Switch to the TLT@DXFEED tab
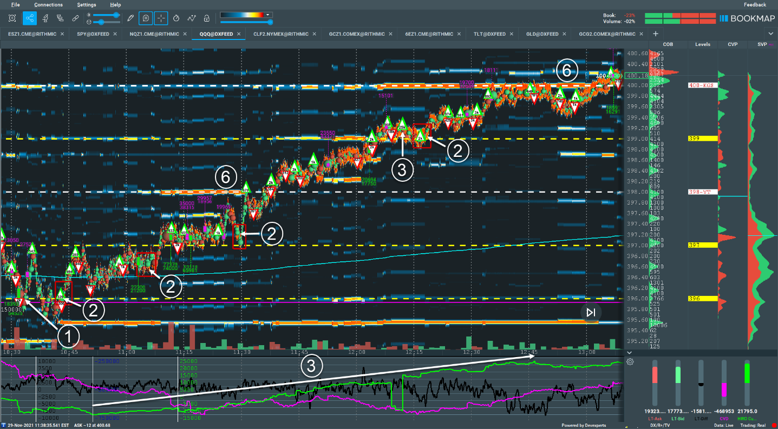This screenshot has height=429, width=778. [x=489, y=34]
